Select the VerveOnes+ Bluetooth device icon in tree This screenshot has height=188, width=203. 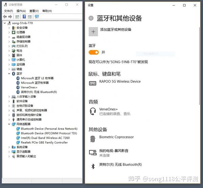click(x=18, y=87)
